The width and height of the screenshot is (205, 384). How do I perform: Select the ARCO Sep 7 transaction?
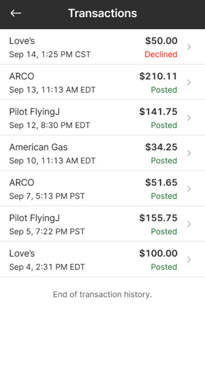click(102, 189)
